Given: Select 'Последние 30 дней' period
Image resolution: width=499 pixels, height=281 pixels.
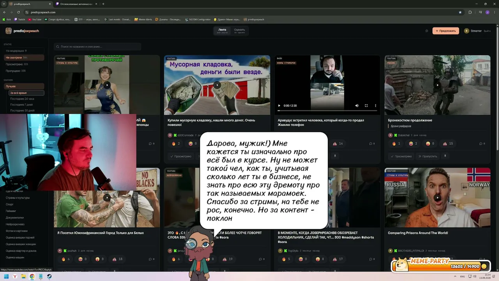Looking at the screenshot, I should 22,110.
